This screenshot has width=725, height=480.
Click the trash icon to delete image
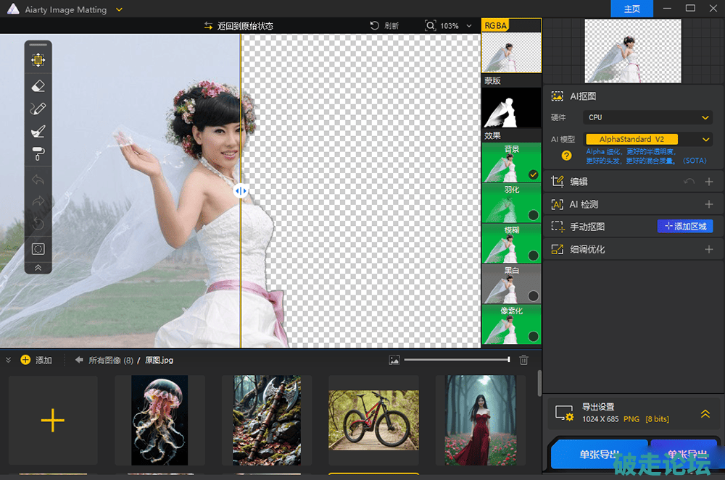[524, 360]
